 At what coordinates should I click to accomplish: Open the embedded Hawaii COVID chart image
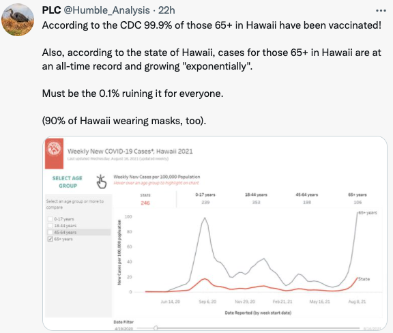pos(215,233)
